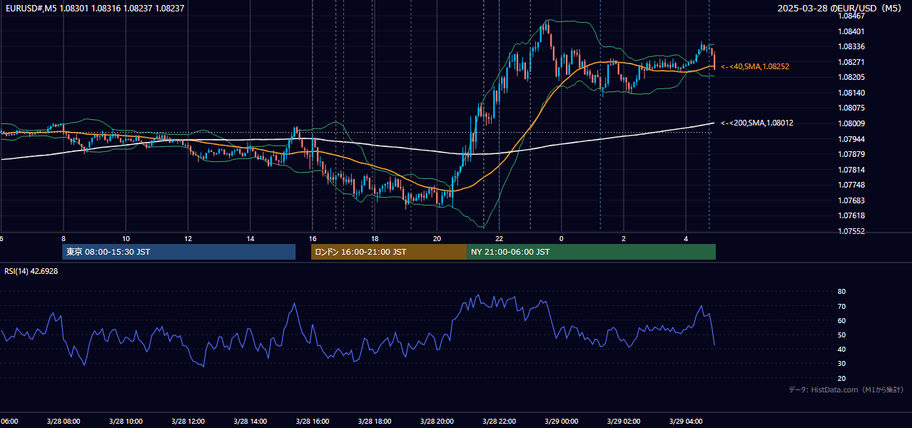Image resolution: width=912 pixels, height=428 pixels.
Task: Click the <40,SMA,1.08252 orange label
Action: [755, 66]
